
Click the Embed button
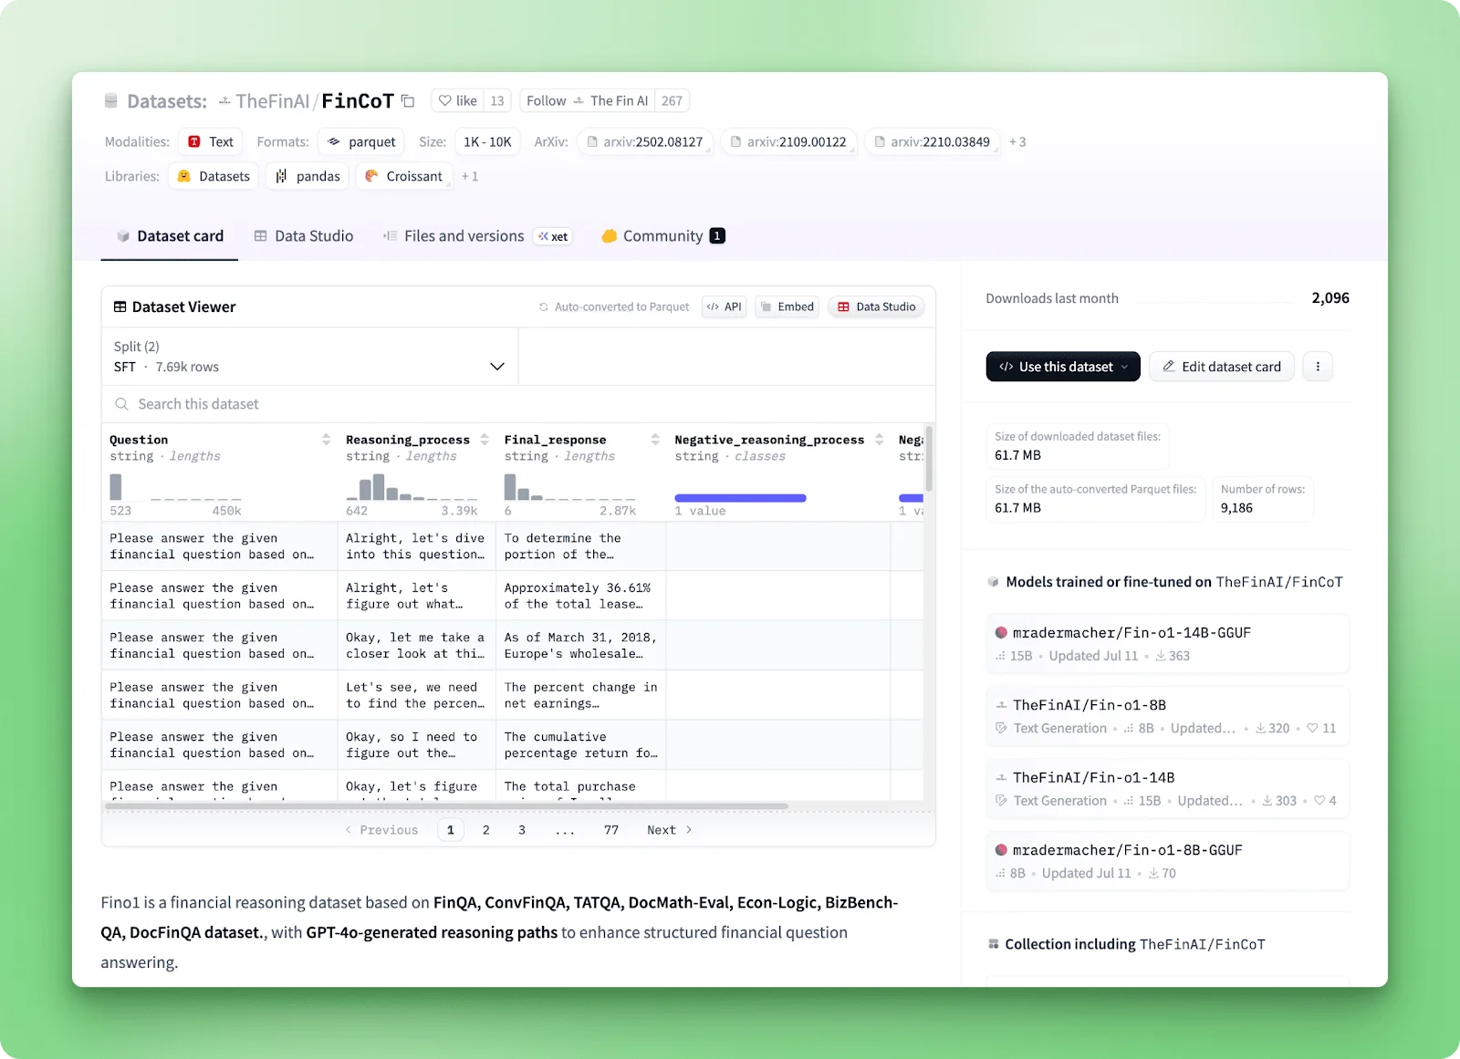[787, 306]
